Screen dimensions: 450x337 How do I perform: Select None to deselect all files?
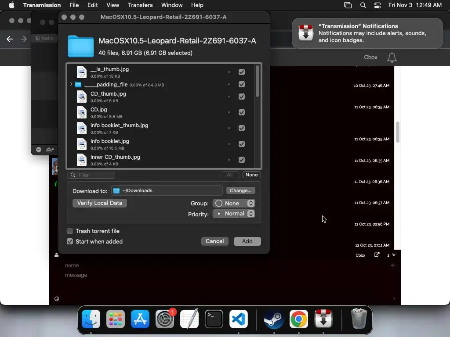coord(251,175)
